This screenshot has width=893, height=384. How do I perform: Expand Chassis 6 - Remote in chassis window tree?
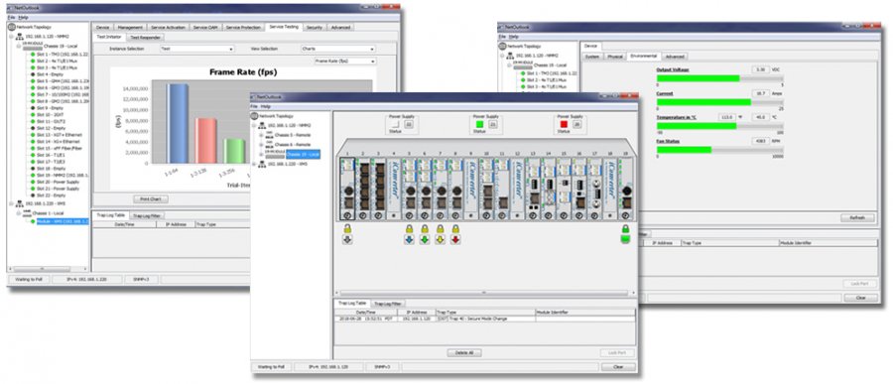261,145
